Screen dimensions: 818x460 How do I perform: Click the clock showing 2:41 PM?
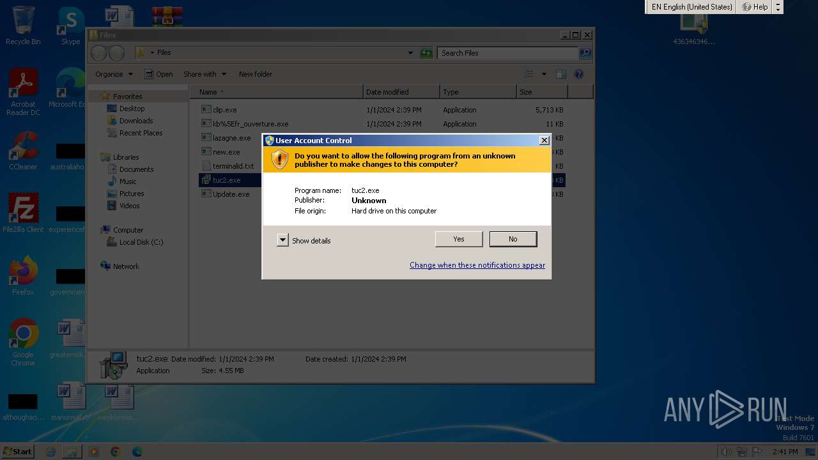785,452
